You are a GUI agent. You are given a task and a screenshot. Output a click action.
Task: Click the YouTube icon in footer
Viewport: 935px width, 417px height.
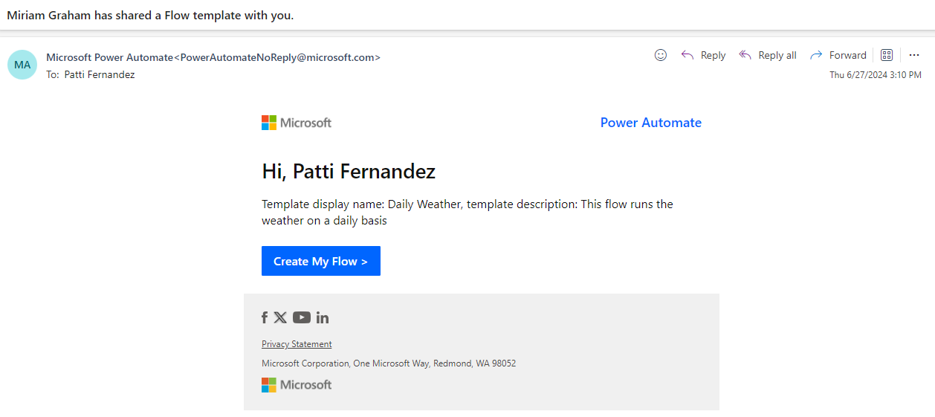click(x=301, y=317)
